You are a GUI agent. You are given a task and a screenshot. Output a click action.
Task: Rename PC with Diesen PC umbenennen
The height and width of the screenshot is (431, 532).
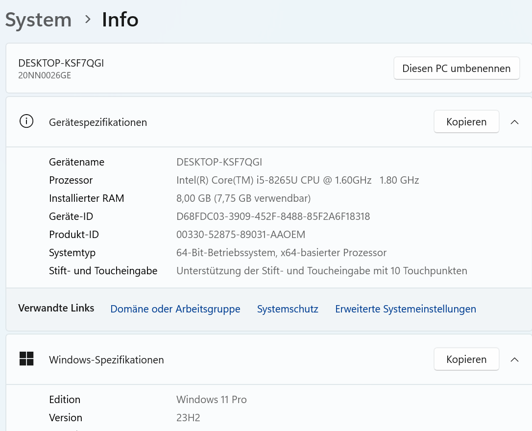point(457,68)
